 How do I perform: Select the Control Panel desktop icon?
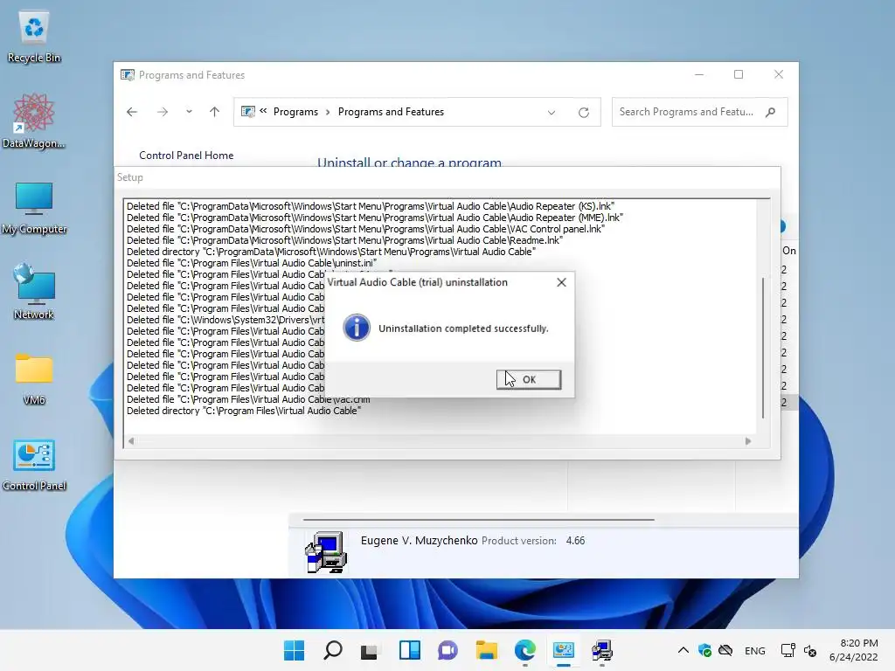coord(34,465)
